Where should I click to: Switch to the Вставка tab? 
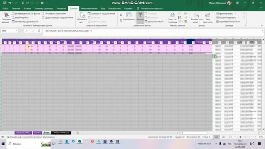pos(27,8)
